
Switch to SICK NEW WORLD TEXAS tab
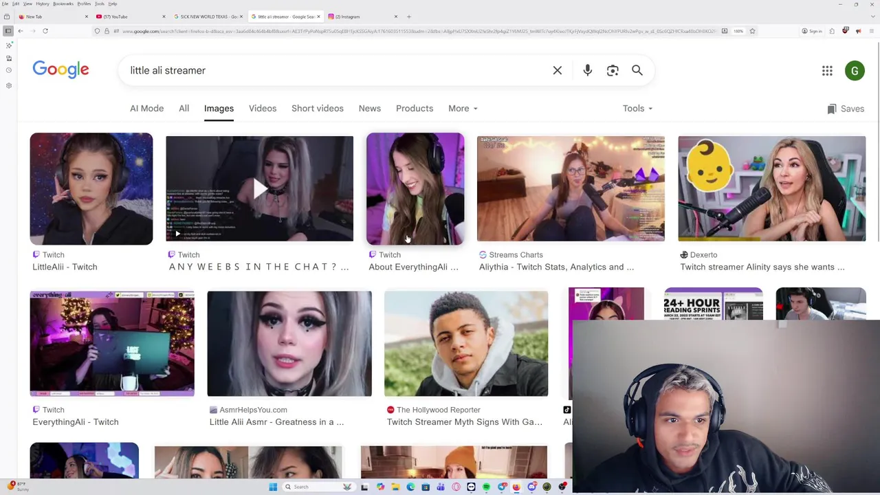[208, 16]
